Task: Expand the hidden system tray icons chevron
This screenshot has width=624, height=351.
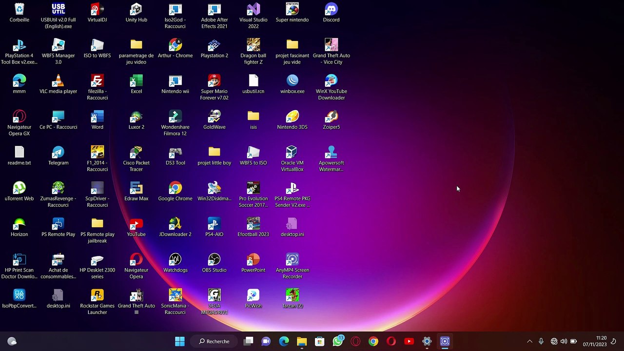Action: click(530, 341)
